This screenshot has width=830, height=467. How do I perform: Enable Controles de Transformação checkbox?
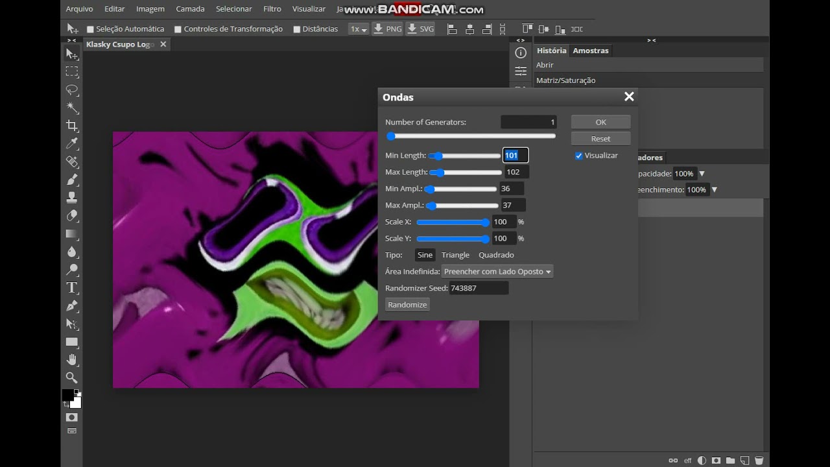click(x=178, y=29)
